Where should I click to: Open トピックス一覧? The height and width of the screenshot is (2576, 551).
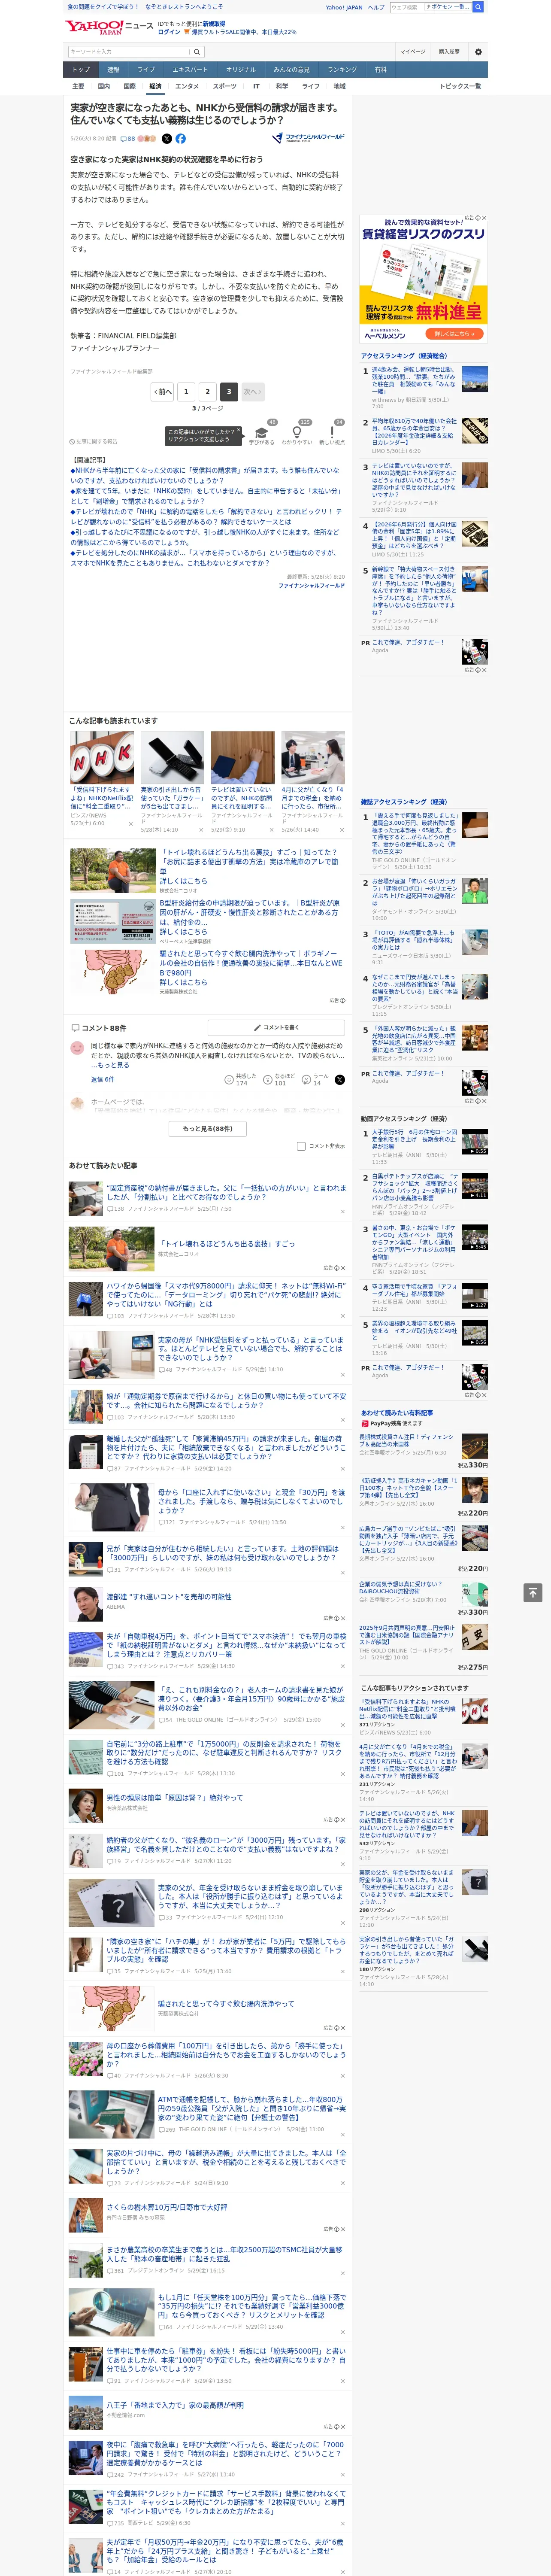460,87
